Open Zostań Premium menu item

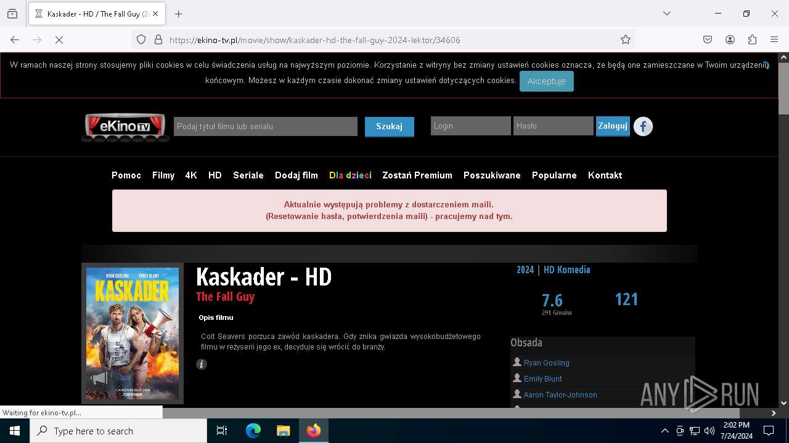pyautogui.click(x=417, y=175)
